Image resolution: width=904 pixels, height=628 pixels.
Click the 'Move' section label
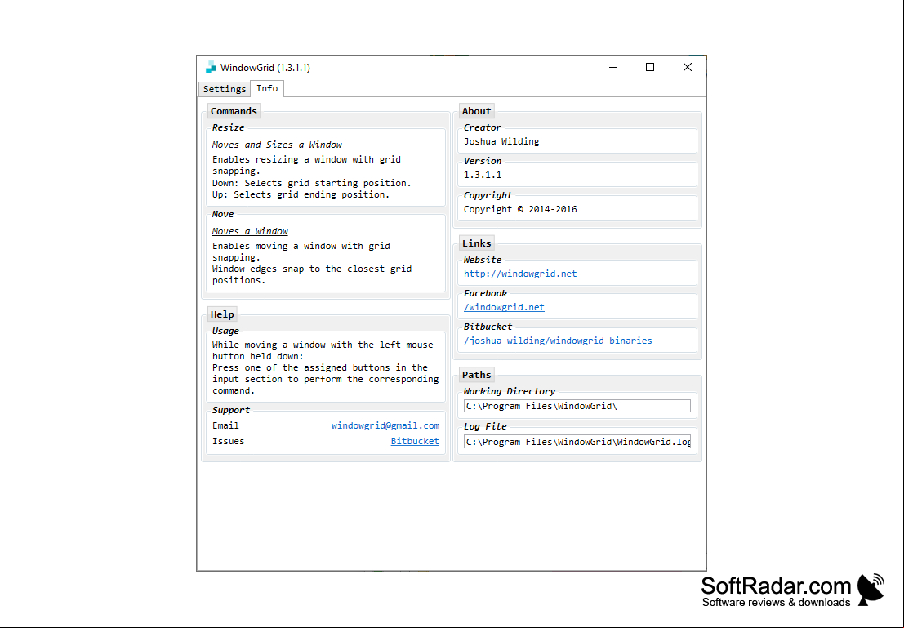click(223, 214)
